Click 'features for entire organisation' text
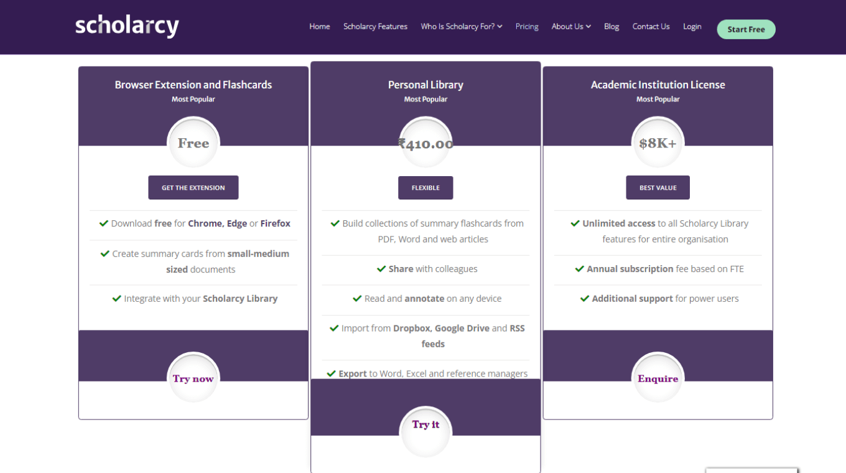Viewport: 846px width, 473px height. [x=665, y=239]
